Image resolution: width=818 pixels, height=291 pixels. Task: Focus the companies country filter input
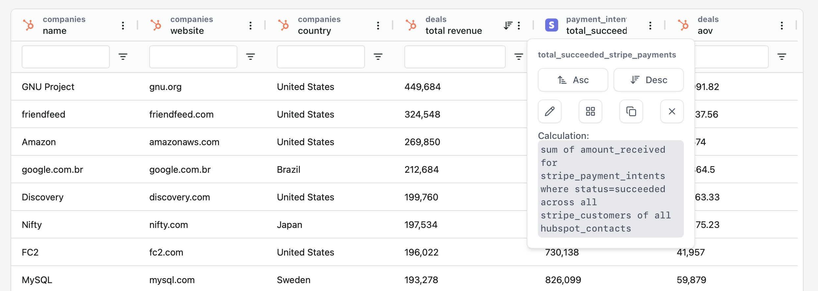[x=321, y=56]
